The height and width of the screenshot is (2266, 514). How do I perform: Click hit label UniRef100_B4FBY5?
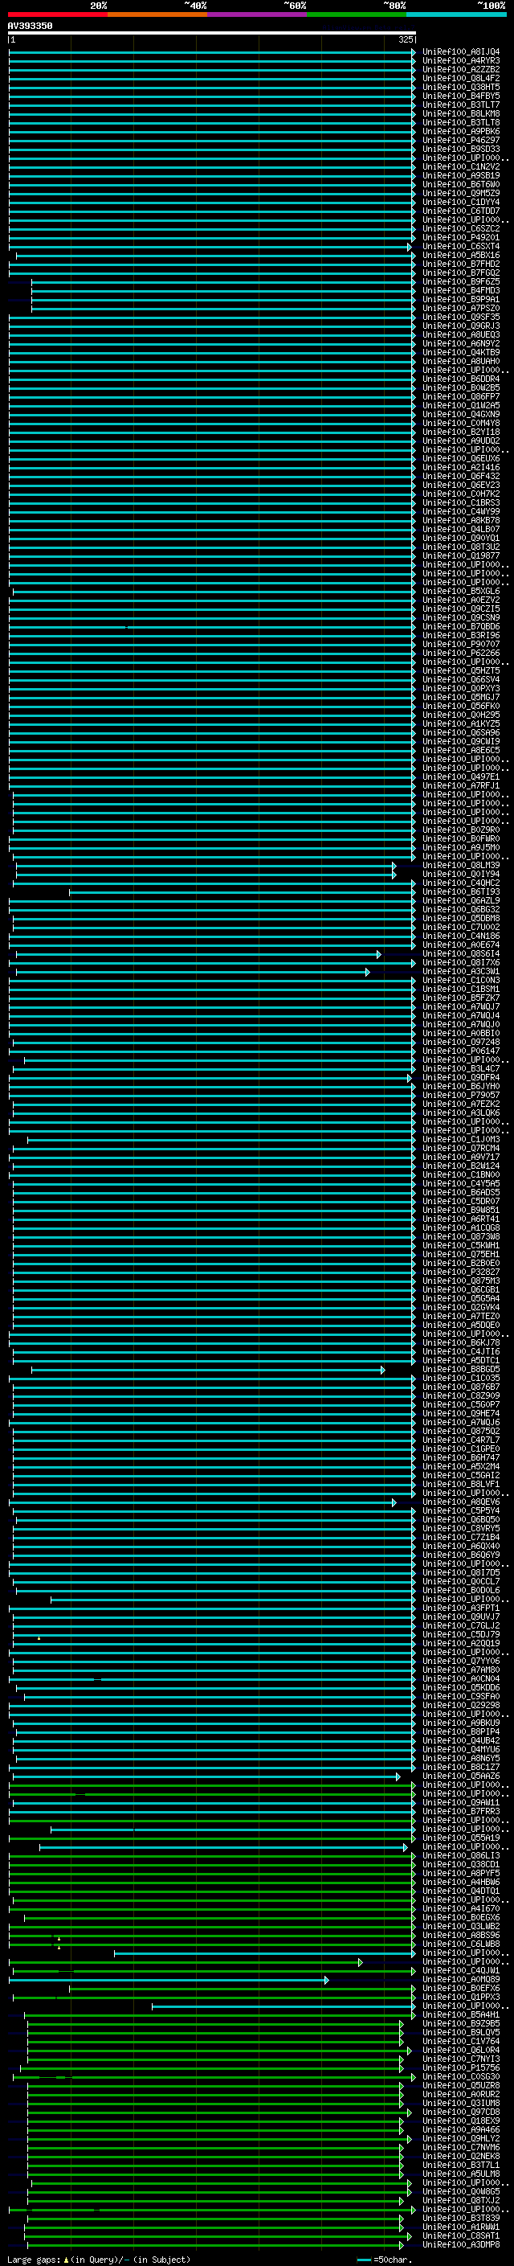pos(460,96)
